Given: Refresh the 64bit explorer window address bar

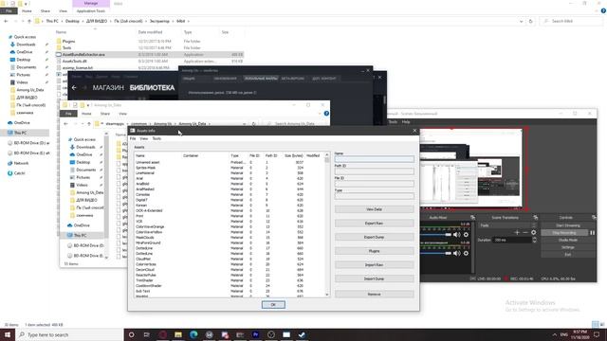Looking at the screenshot, I should click(531, 21).
